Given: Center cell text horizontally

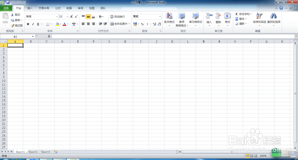Looking at the screenshot, I should coord(88,24).
